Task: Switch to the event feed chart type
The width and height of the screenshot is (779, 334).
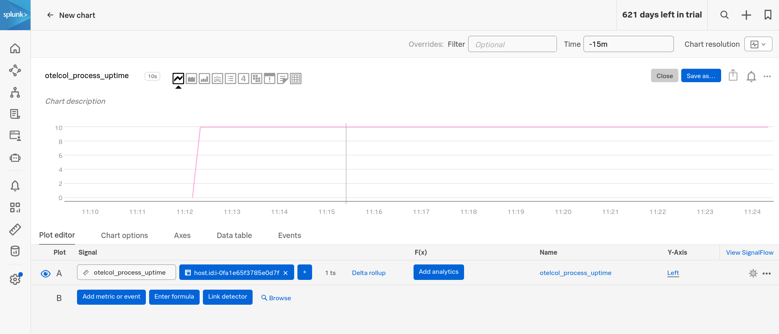Action: tap(270, 78)
